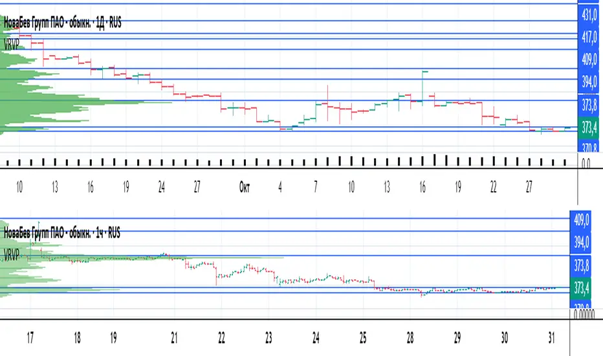603x356 pixels.
Task: Click the 431,0 price label on daily chart
Action: click(x=589, y=15)
